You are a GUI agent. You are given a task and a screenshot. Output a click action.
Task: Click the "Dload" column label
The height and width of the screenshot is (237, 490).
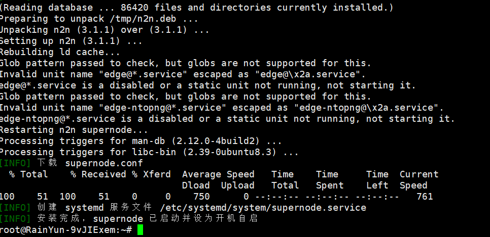[x=196, y=185]
